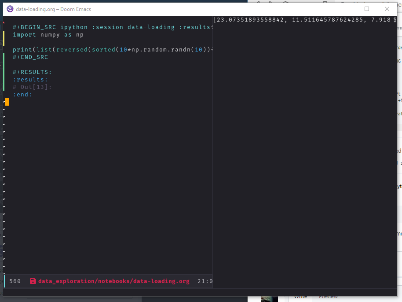Fold the ipython source block at #+BEGIN_SRC

(x=33, y=27)
